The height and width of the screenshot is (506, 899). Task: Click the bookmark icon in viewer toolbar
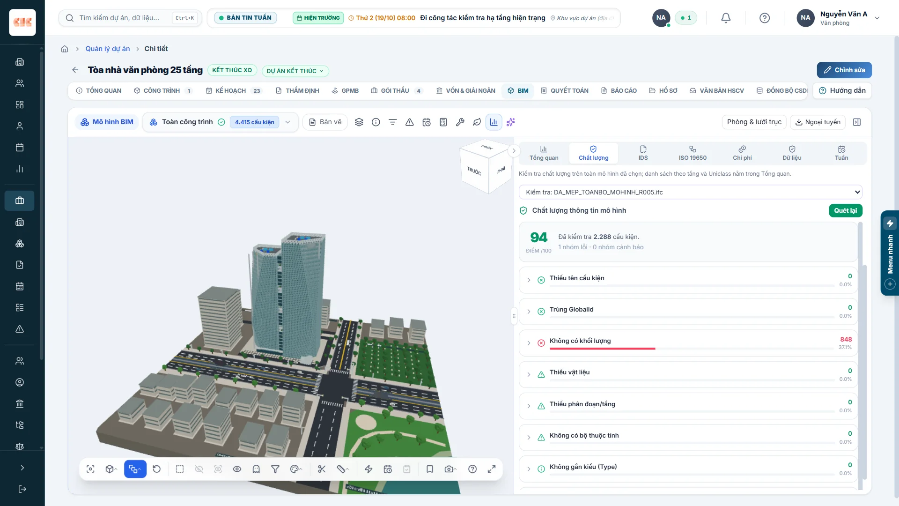(430, 469)
